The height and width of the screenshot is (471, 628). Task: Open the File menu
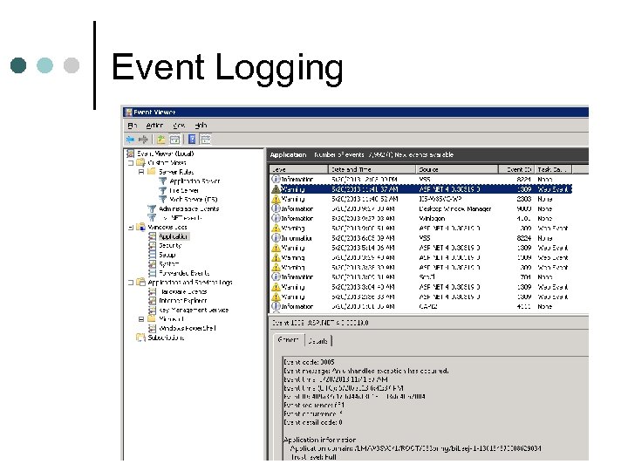[x=133, y=126]
